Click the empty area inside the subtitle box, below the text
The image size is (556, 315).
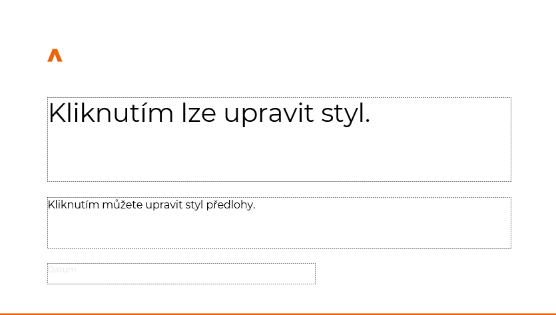point(279,230)
